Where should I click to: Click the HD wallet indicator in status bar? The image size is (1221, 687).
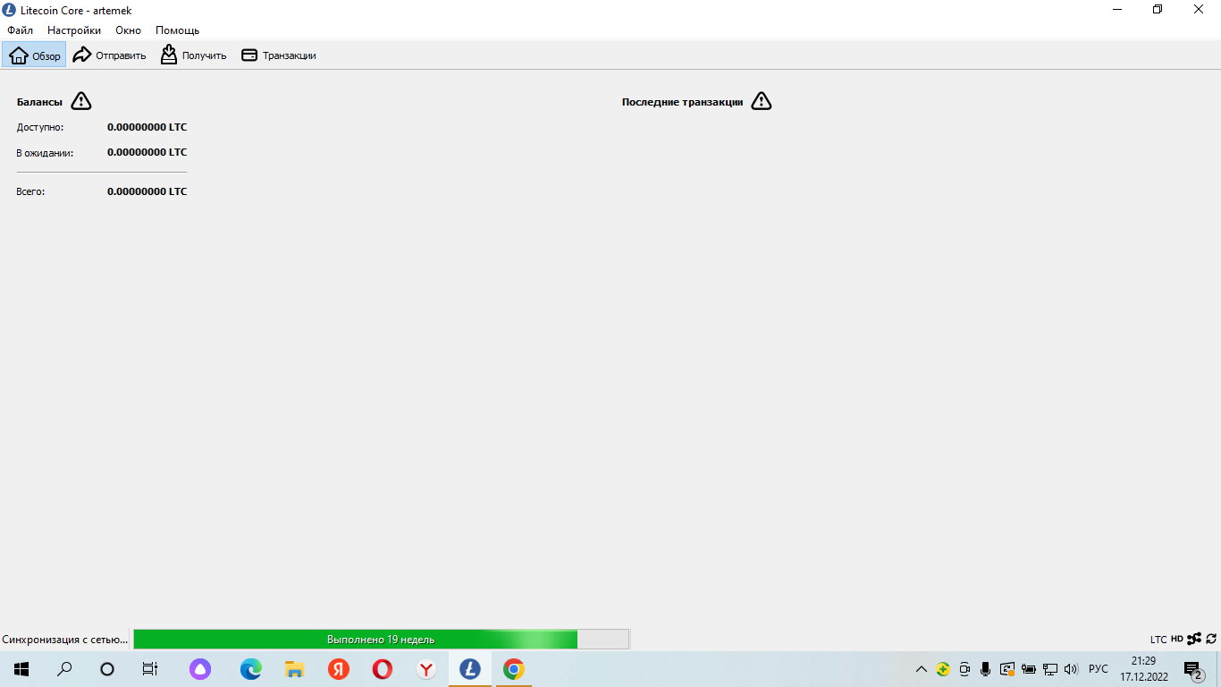point(1177,639)
